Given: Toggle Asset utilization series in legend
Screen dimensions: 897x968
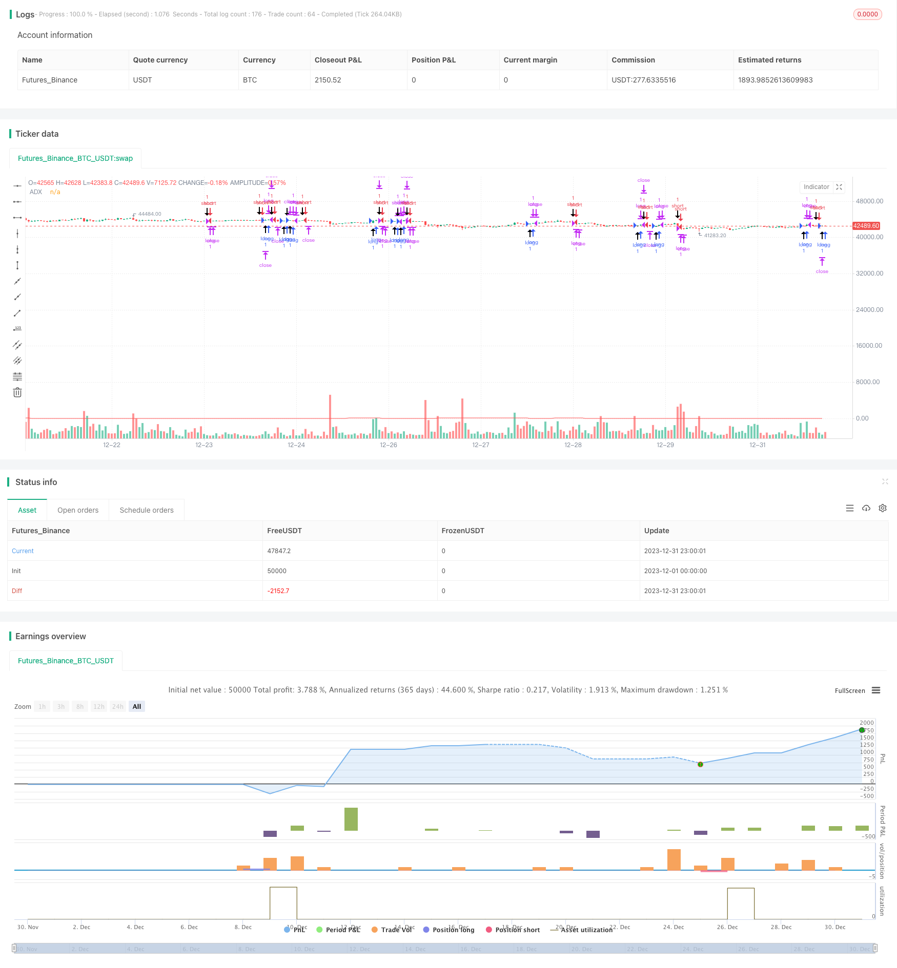Looking at the screenshot, I should tap(581, 930).
